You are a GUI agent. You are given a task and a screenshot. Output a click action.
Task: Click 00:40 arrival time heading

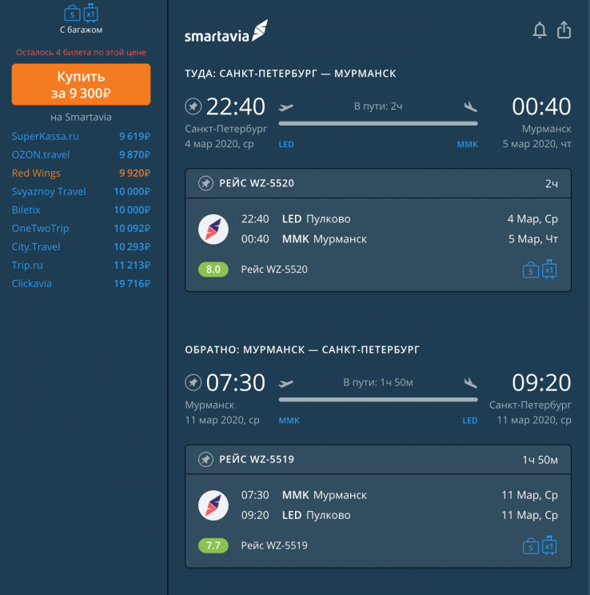[x=541, y=106]
